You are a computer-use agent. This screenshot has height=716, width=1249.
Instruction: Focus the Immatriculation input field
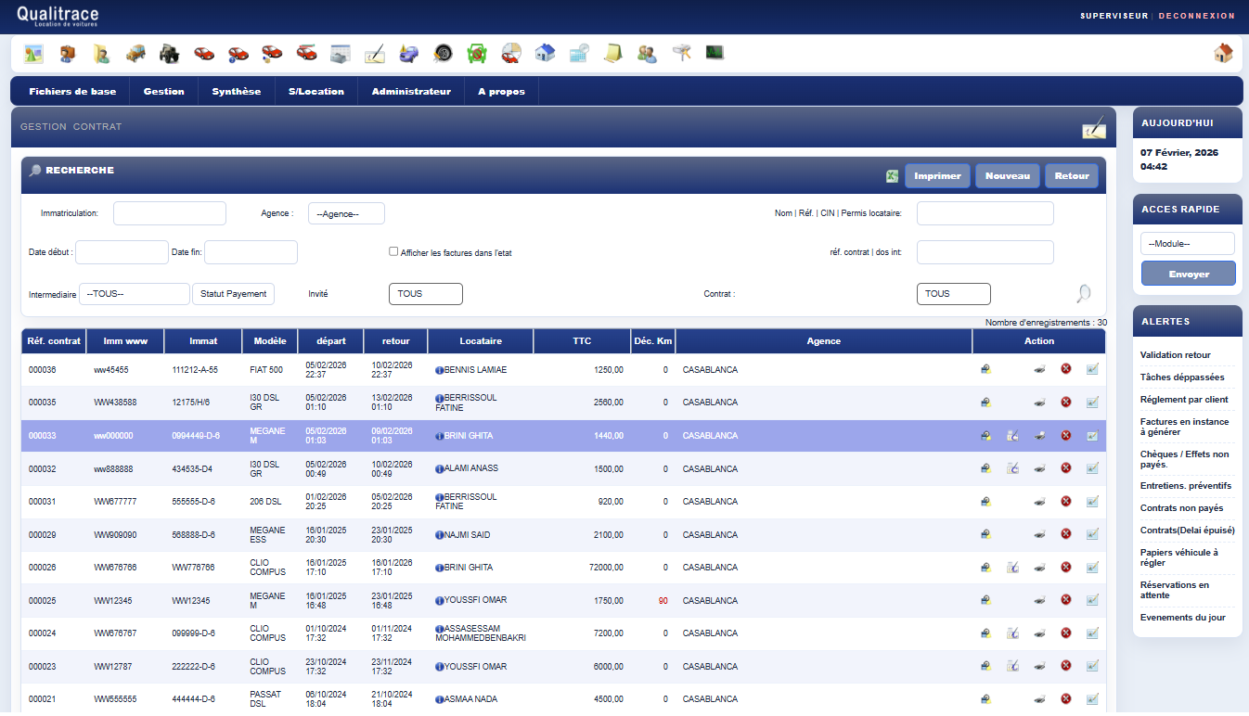coord(170,213)
